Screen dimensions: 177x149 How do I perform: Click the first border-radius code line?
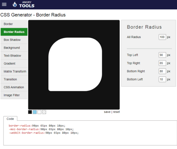tap(37, 126)
